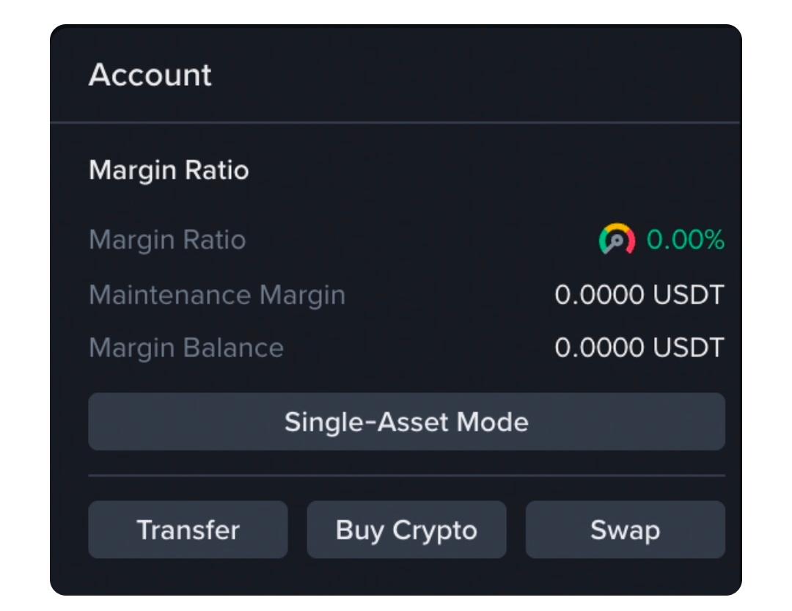Click the divider above the Transfer button
This screenshot has width=792, height=611.
pyautogui.click(x=406, y=475)
